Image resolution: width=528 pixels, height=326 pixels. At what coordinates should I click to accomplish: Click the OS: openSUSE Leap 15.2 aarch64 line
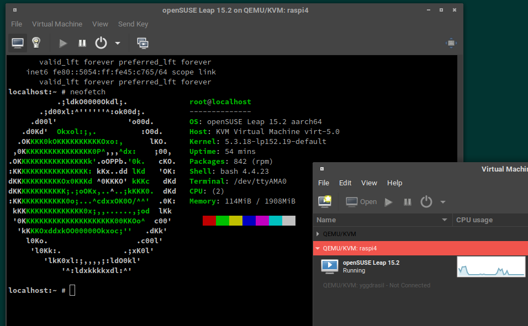(x=256, y=122)
